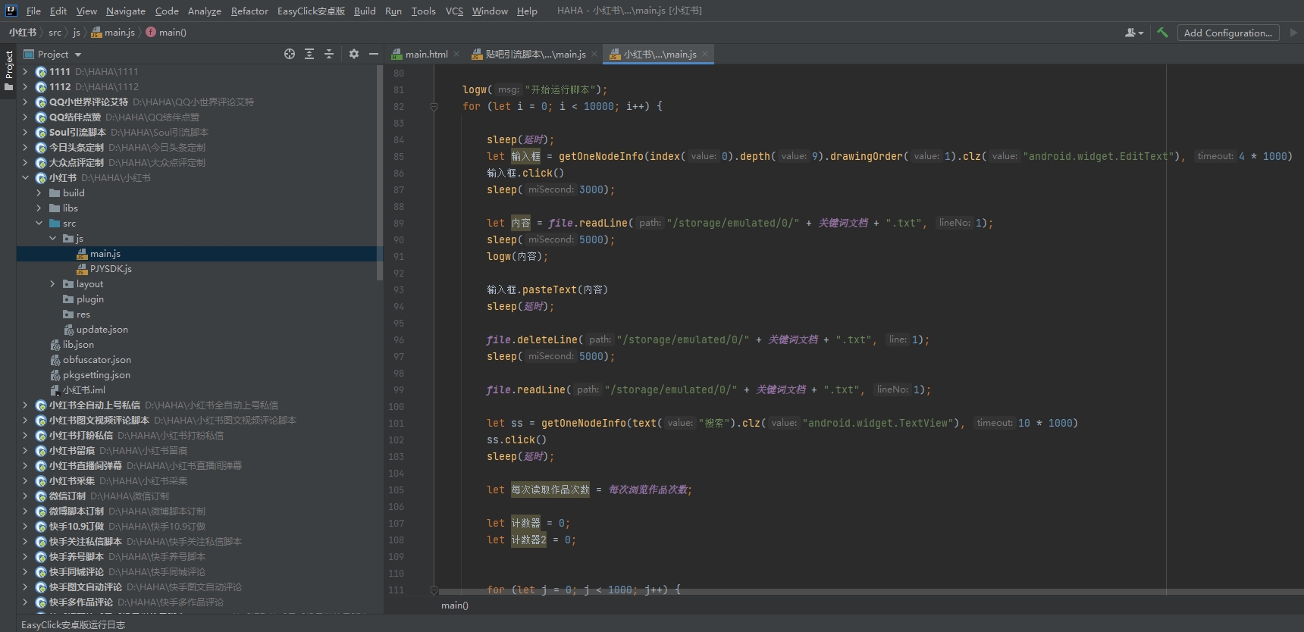The image size is (1304, 632).
Task: Collapse the src folder
Action: [x=39, y=223]
